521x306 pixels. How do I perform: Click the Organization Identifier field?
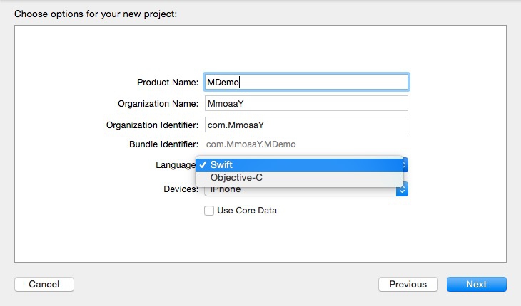click(306, 125)
